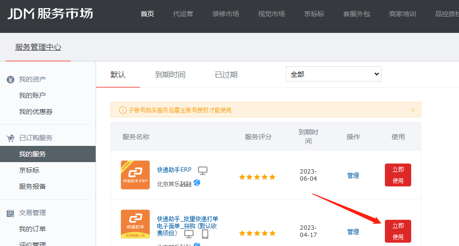Click the 到期时间 column header in the table

(x=308, y=136)
